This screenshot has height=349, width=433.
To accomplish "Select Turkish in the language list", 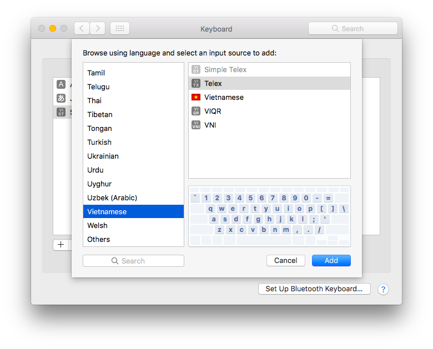I will [x=133, y=142].
